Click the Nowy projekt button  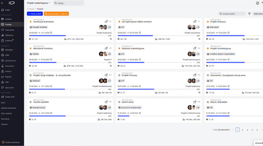click(x=35, y=14)
